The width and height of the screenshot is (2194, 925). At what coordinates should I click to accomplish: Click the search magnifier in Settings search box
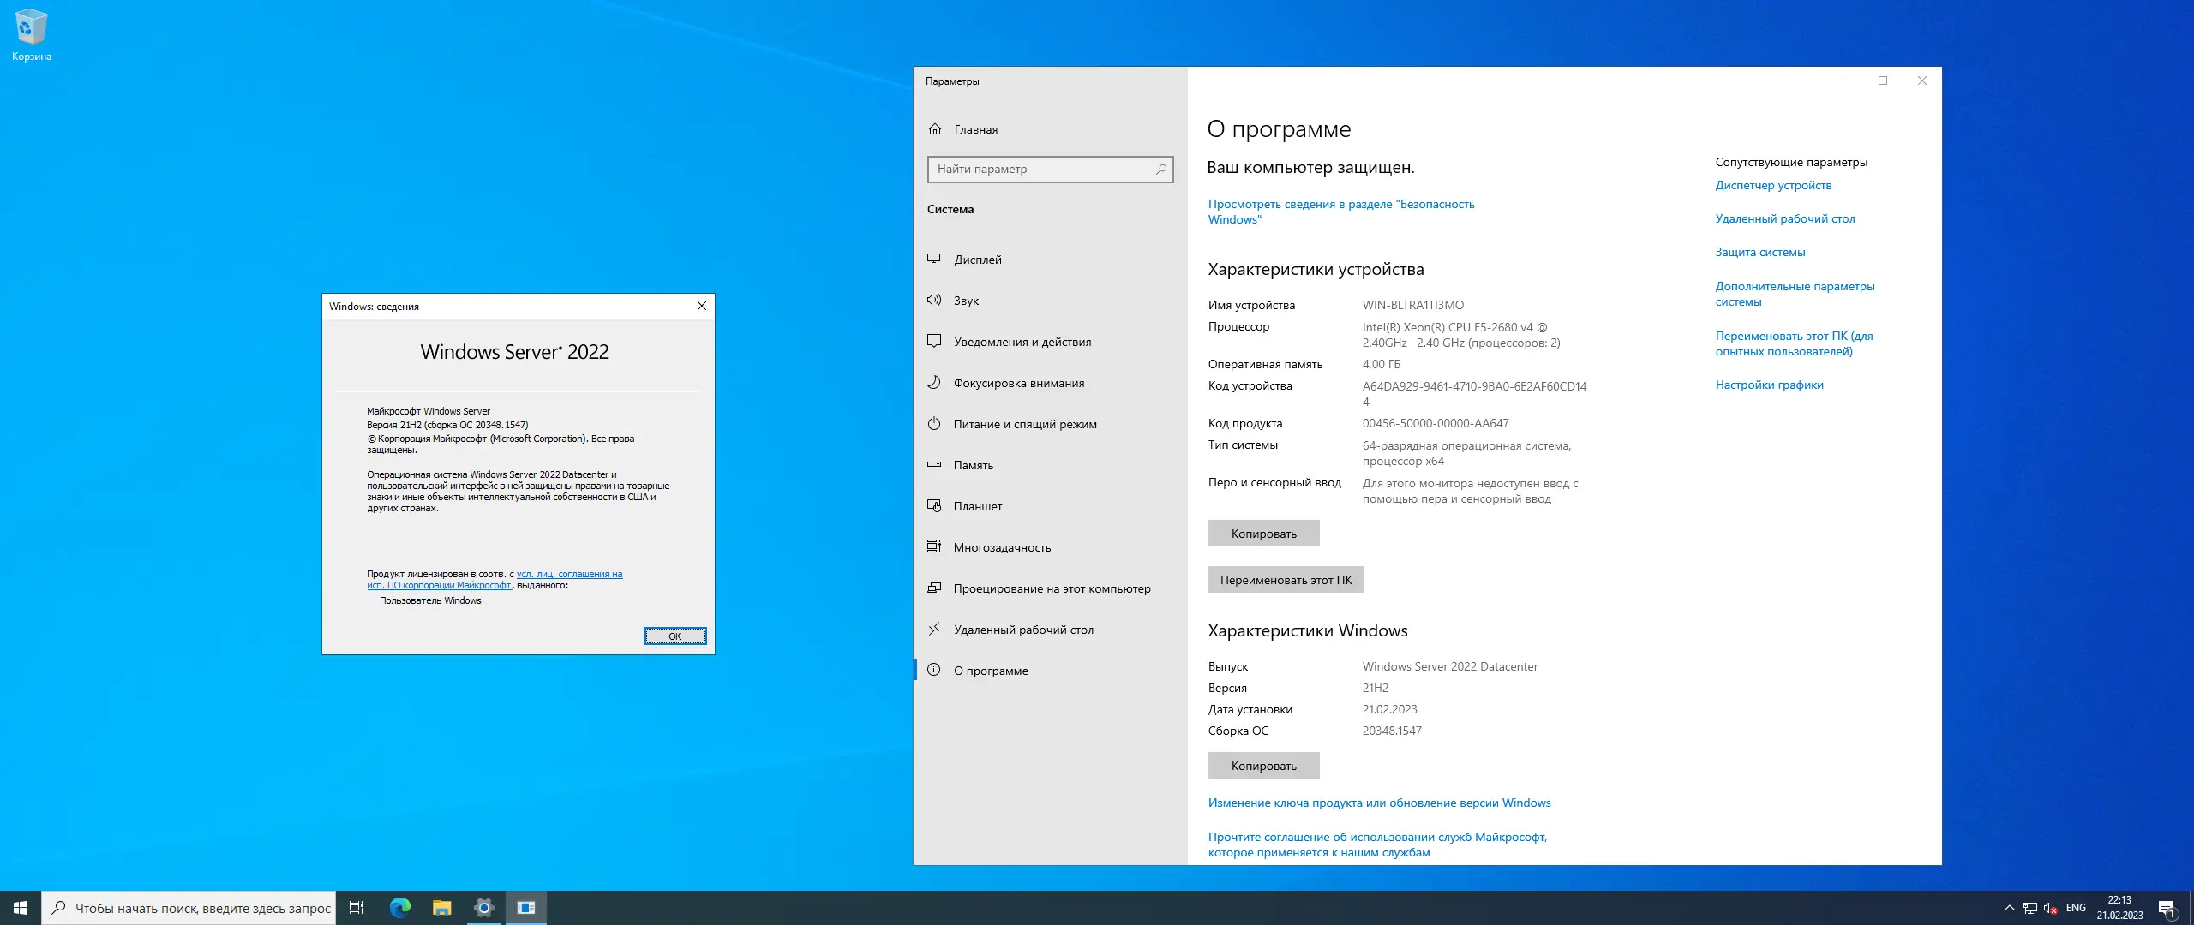(x=1160, y=170)
